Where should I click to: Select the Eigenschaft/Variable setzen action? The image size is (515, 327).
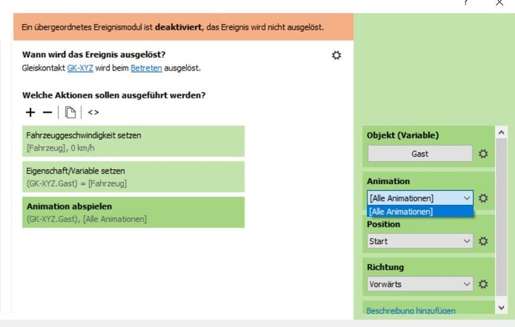pos(134,177)
